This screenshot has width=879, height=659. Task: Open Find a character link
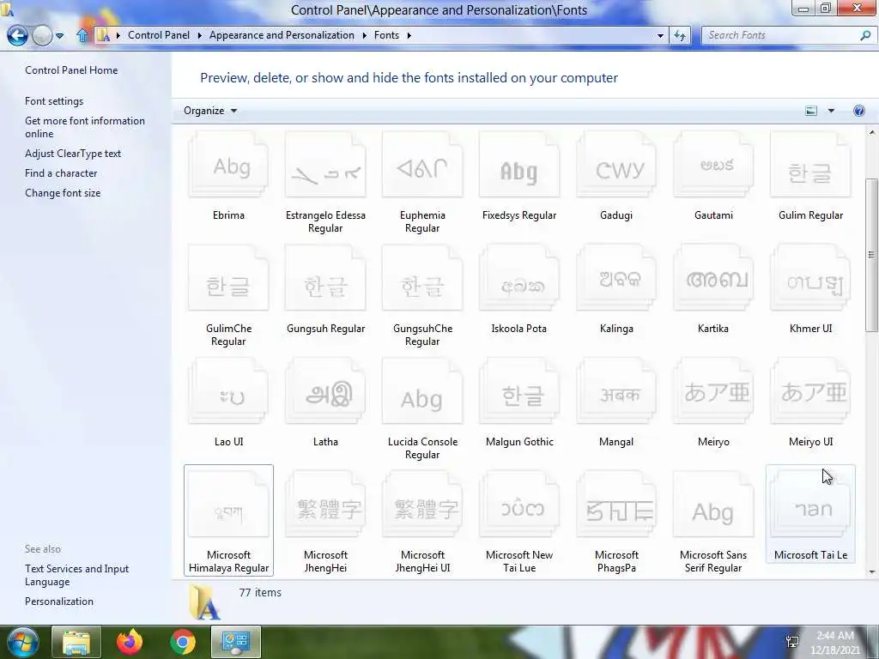[61, 173]
